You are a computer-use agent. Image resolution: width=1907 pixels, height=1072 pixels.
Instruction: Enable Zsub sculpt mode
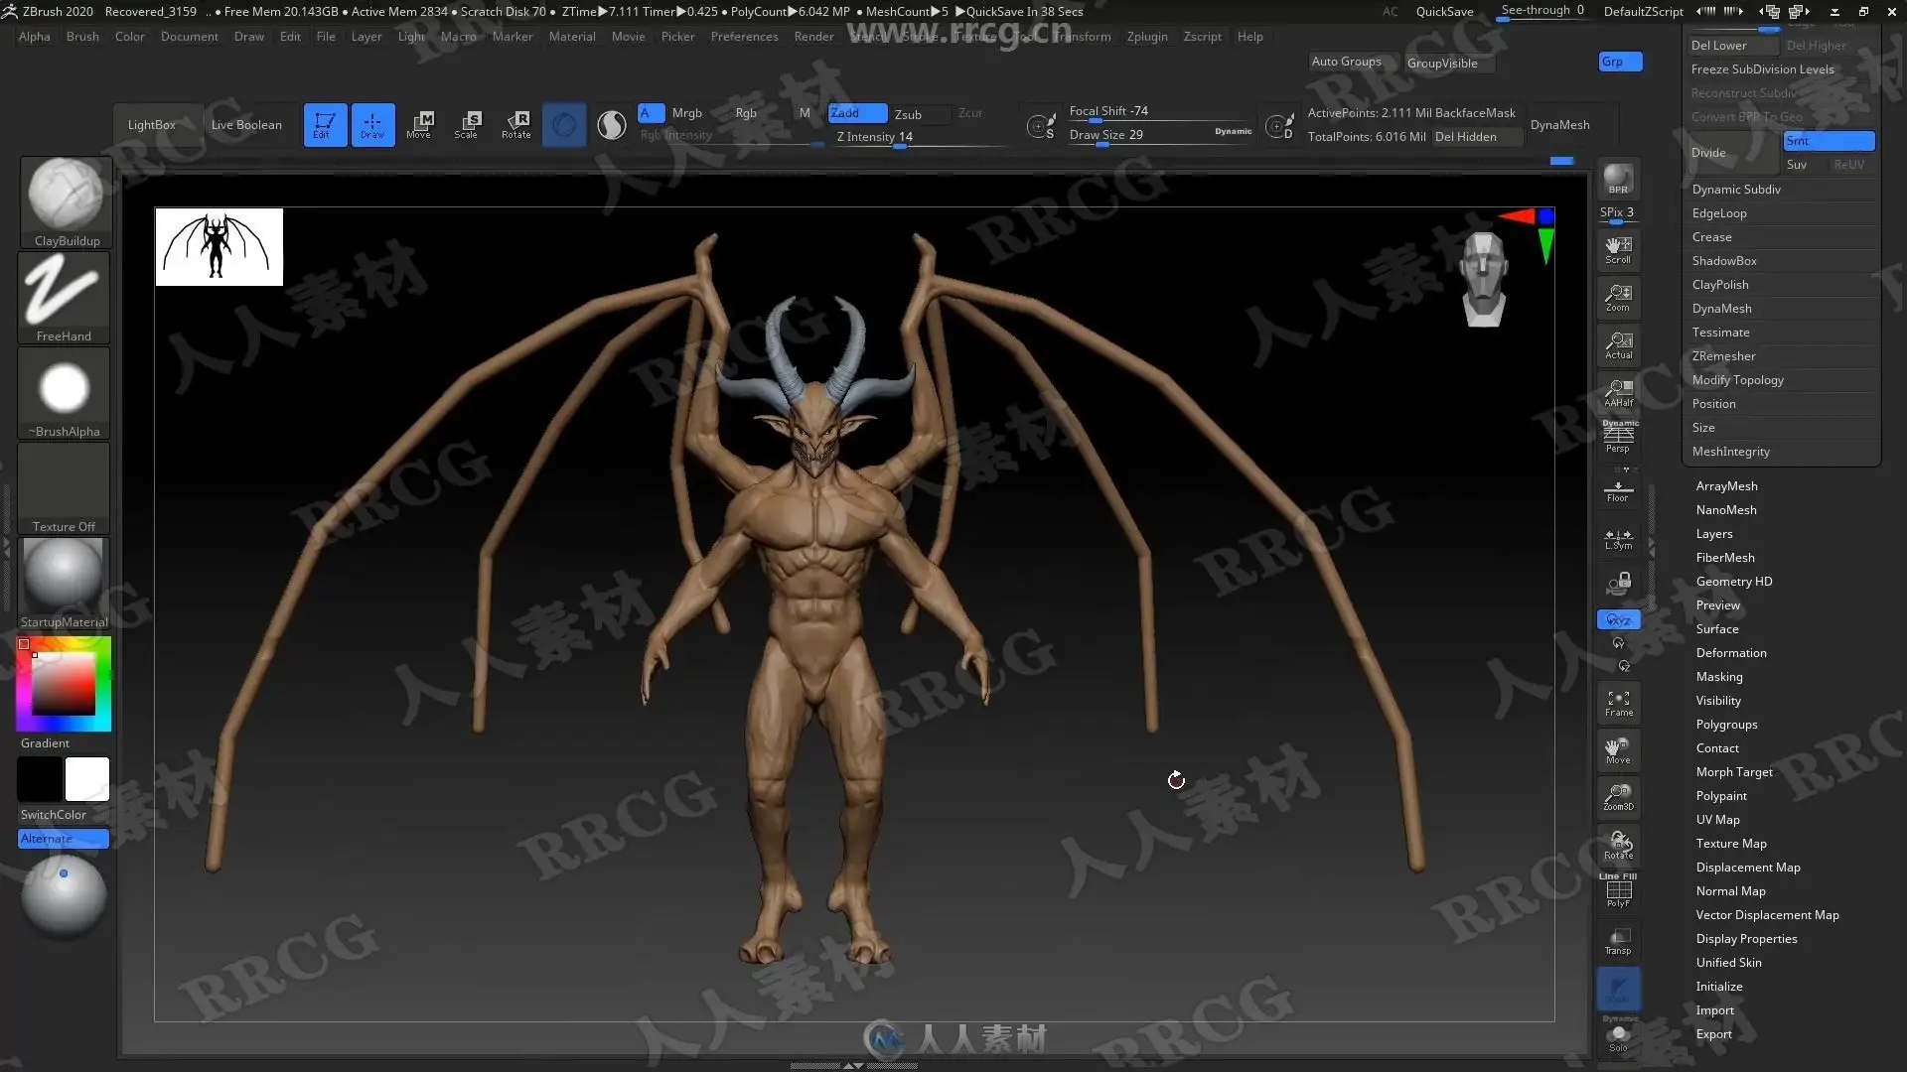point(908,114)
